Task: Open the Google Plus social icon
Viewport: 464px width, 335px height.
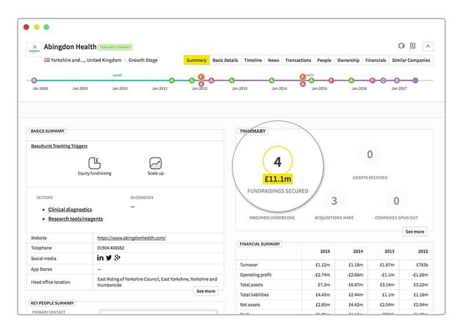Action: click(x=117, y=258)
